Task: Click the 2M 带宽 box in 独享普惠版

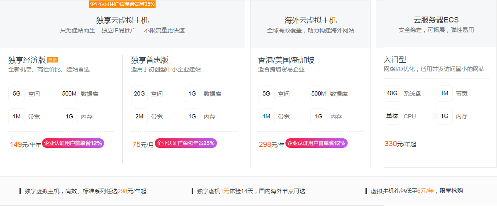Action: coord(139,117)
